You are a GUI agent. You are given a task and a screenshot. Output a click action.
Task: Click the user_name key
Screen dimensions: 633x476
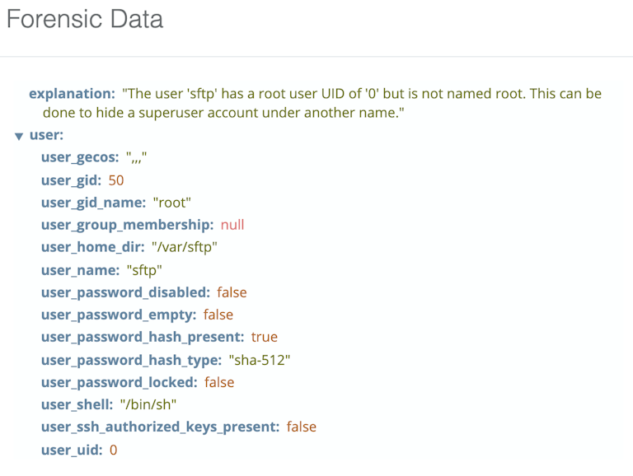click(x=79, y=269)
